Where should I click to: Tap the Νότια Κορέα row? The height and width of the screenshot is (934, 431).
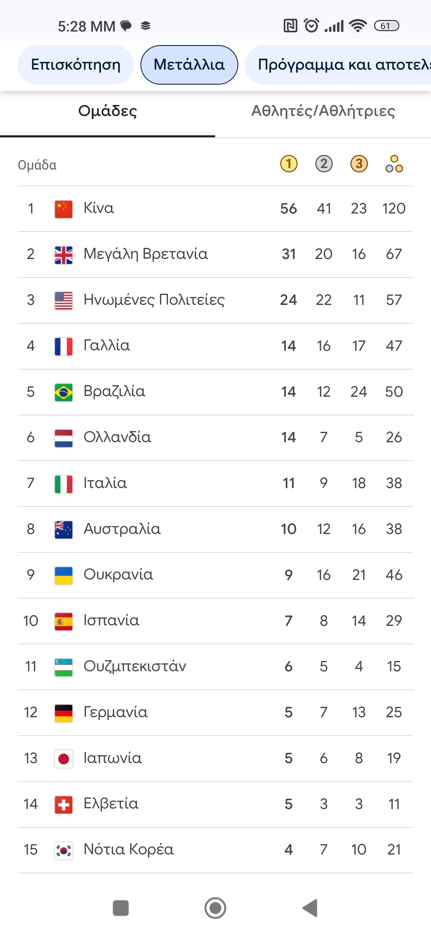[x=215, y=850]
